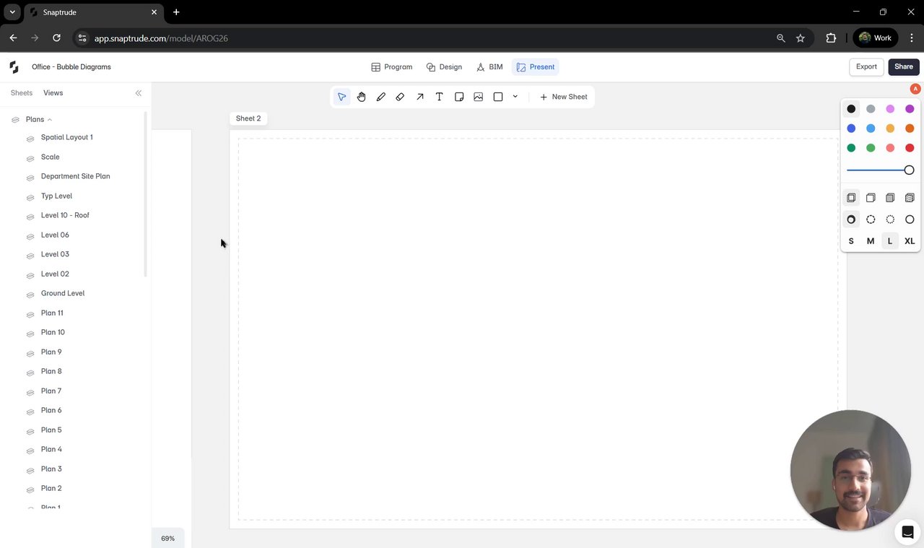
Task: Pick the gray color swatch
Action: coord(871,109)
